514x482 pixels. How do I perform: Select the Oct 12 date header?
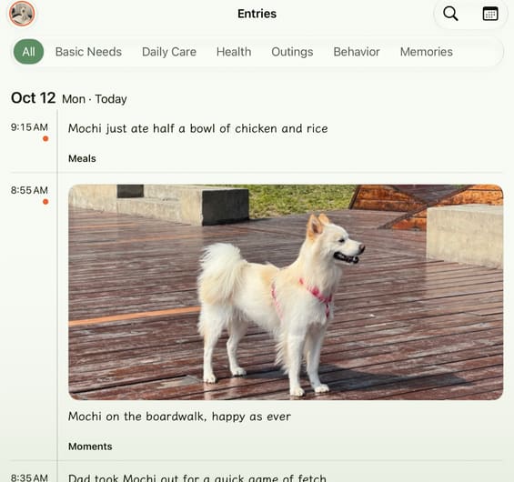[x=33, y=98]
